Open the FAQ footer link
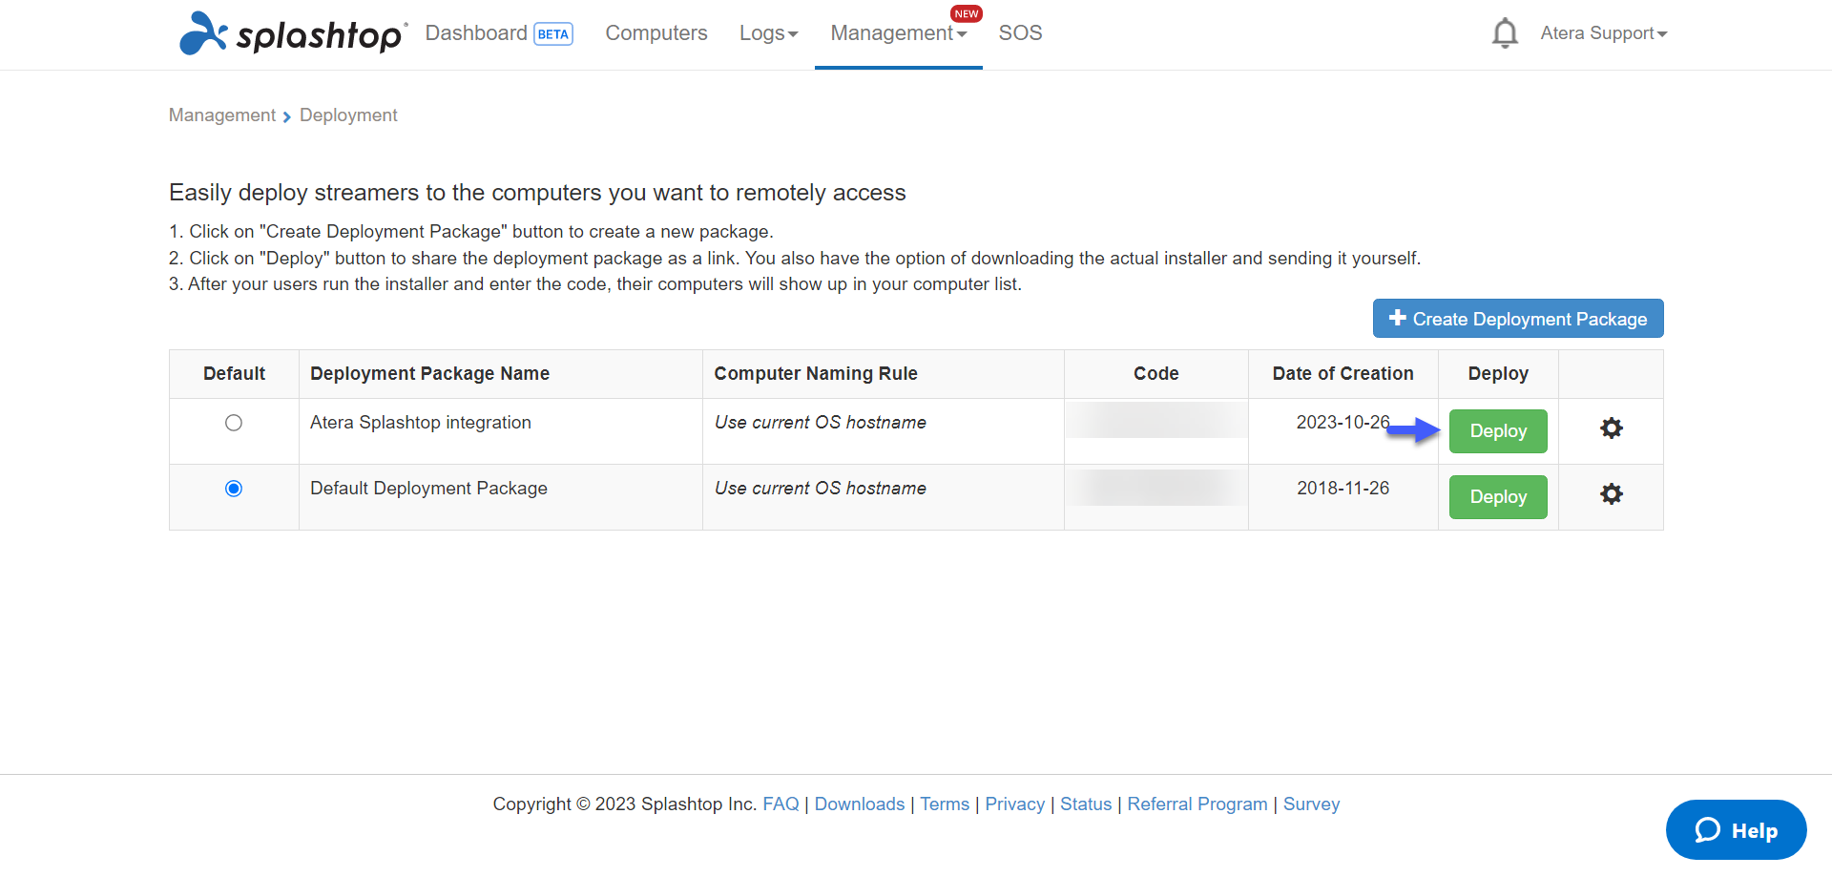Viewport: 1832px width, 877px height. coord(781,804)
